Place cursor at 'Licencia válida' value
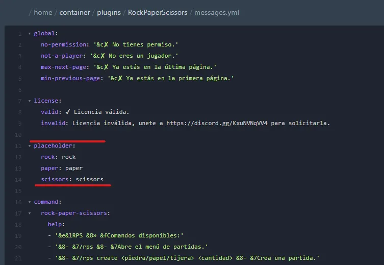384x265 pixels. coord(101,112)
